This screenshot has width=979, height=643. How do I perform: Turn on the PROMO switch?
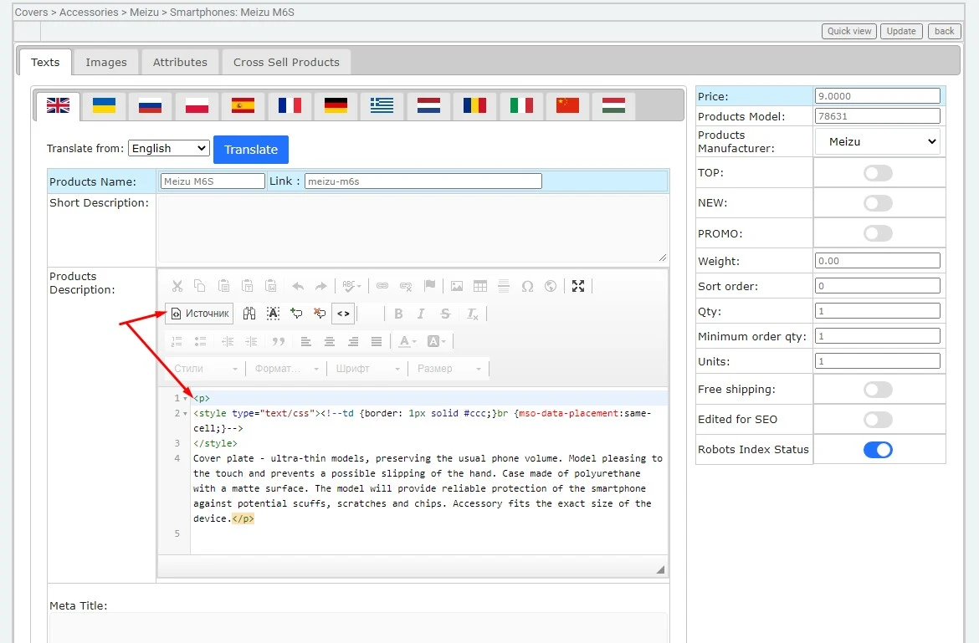(878, 232)
